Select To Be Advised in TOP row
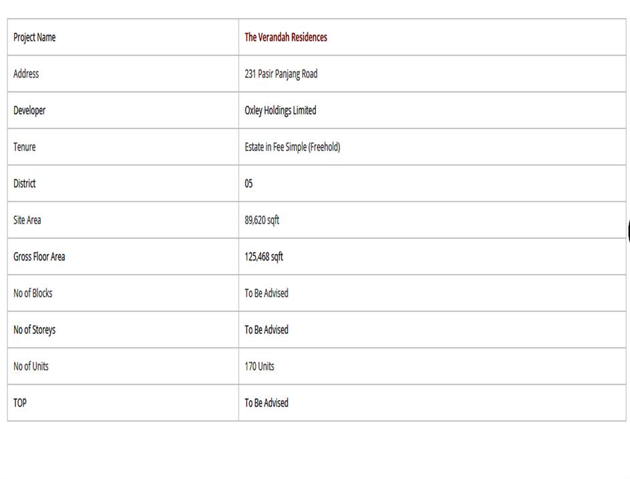The width and height of the screenshot is (630, 479). click(x=266, y=403)
